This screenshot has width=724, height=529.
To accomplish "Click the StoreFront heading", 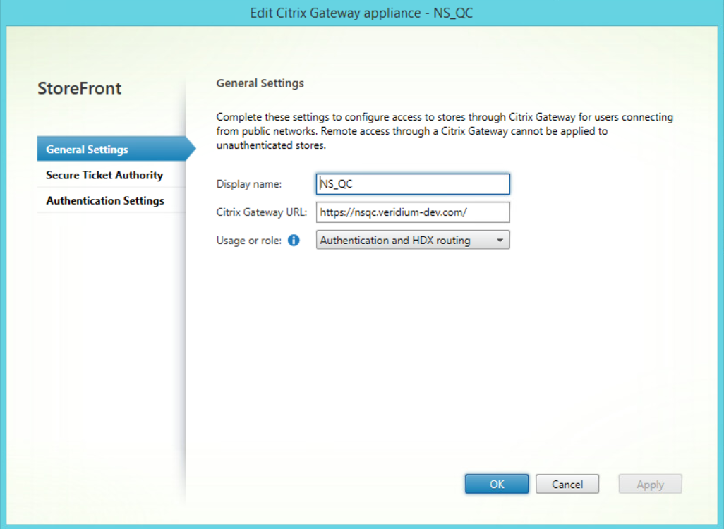I will pyautogui.click(x=79, y=88).
